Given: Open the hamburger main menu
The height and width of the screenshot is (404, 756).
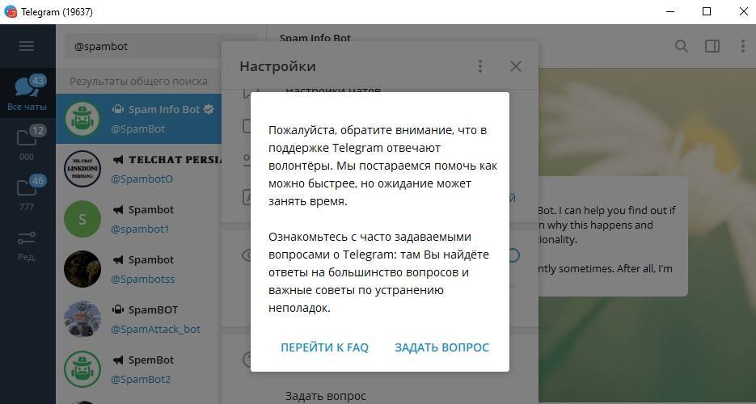Looking at the screenshot, I should pos(27,46).
